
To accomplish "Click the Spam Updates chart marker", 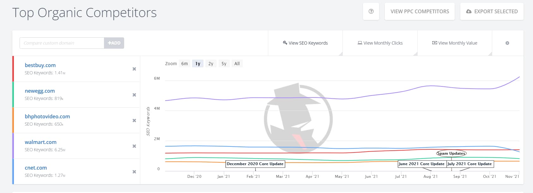I will click(451, 153).
